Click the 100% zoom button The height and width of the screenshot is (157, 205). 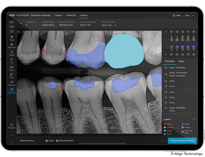pyautogui.click(x=12, y=27)
